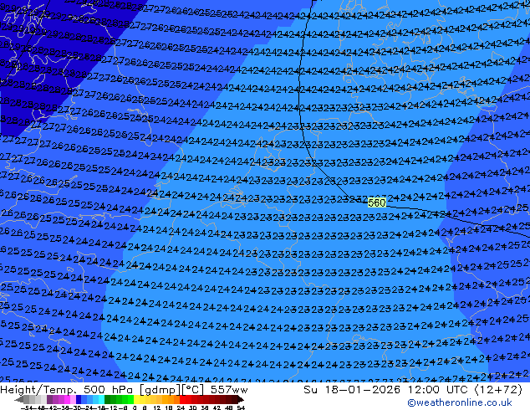This screenshot has width=530, height=410.
Task: Click the 560 height contour label
Action: [x=376, y=202]
